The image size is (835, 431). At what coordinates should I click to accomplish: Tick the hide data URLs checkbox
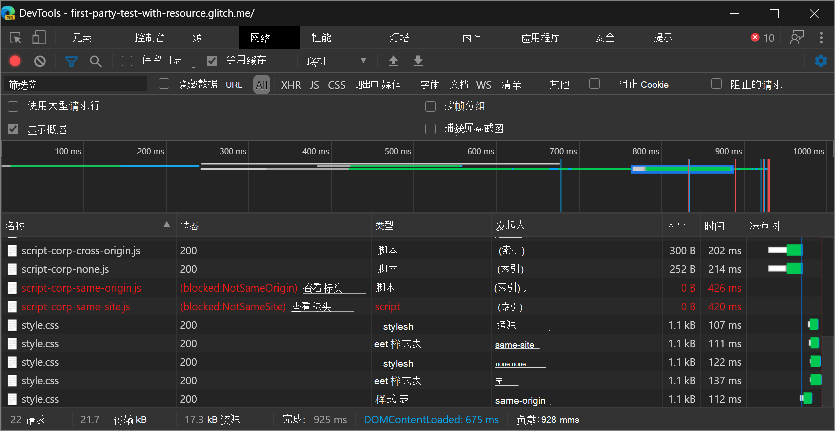164,84
